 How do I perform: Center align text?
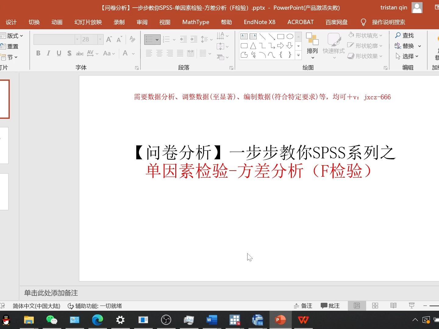(x=159, y=53)
